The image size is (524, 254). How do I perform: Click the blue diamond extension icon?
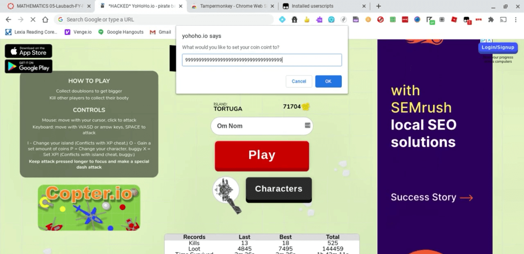click(282, 19)
